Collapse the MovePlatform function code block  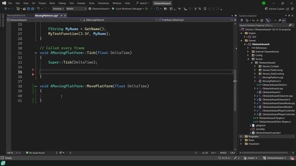pyautogui.click(x=36, y=86)
